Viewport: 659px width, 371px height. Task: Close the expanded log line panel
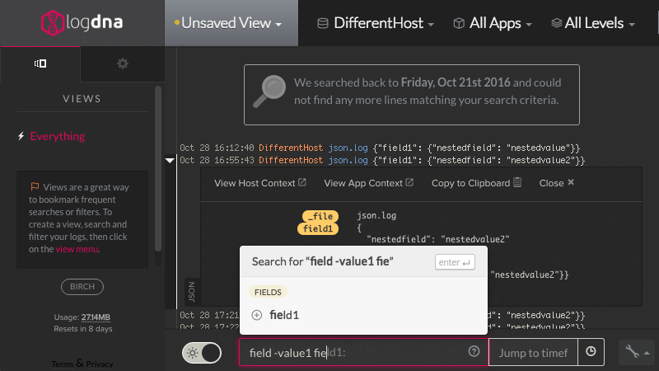(x=556, y=183)
